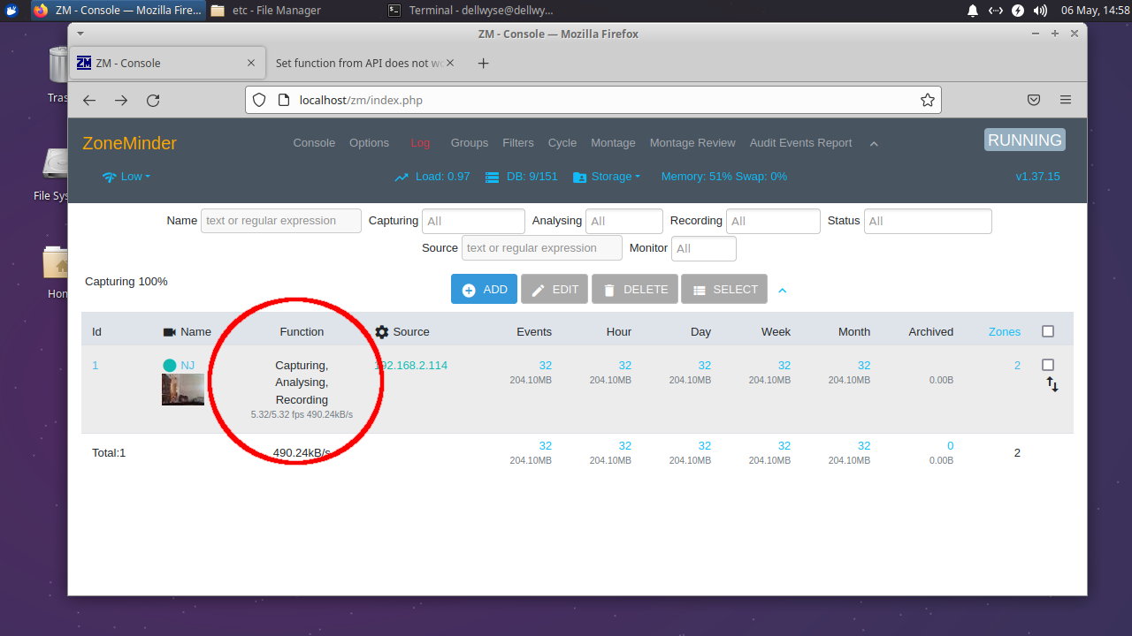This screenshot has height=636, width=1132.
Task: Open the 192.168.2.114 source link
Action: [410, 366]
